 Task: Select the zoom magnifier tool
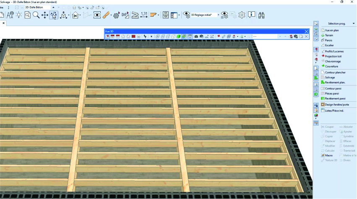coord(36,15)
